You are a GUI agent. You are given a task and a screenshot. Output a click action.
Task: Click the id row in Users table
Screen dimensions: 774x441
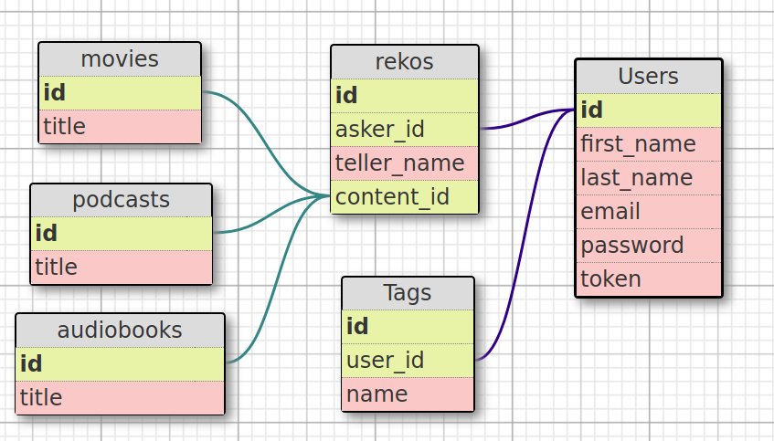pos(649,110)
